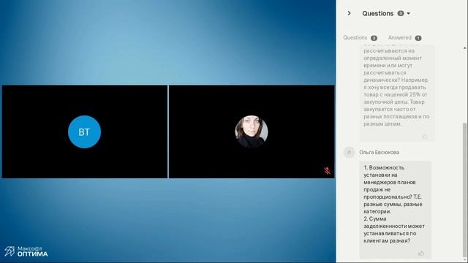Click the BT participant avatar
Viewport: 468px width, 263px height.
point(85,131)
